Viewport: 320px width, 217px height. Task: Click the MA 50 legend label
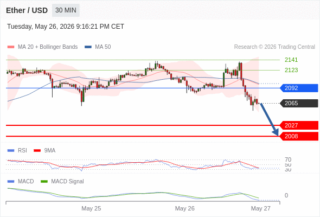103,47
